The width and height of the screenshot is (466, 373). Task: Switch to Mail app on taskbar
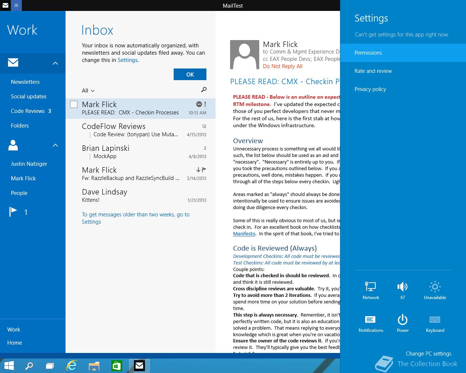click(x=139, y=366)
